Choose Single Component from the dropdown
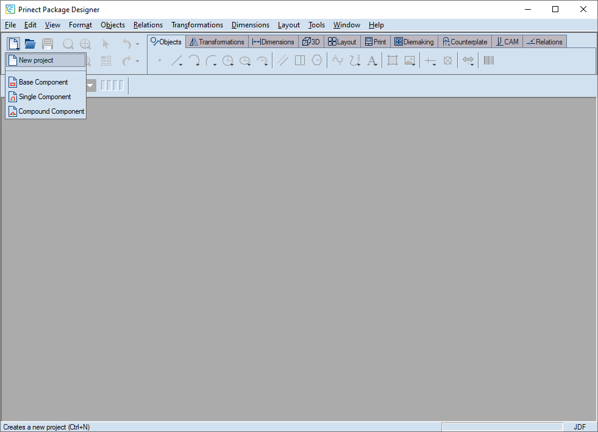Image resolution: width=598 pixels, height=432 pixels. [x=46, y=97]
